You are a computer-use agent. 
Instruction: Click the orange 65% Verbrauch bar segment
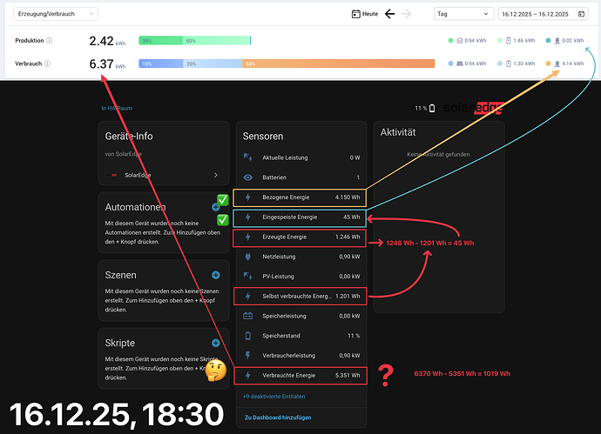tap(339, 63)
